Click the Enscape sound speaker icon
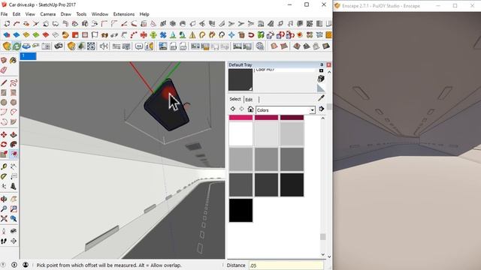 click(x=104, y=46)
